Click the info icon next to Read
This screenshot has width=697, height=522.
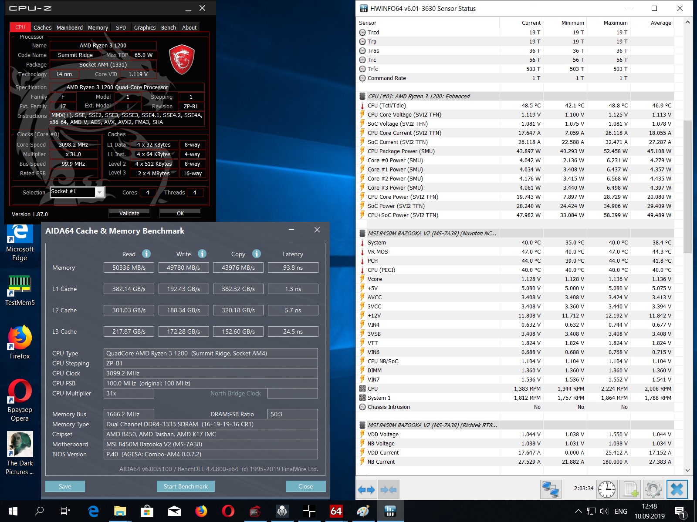point(146,254)
